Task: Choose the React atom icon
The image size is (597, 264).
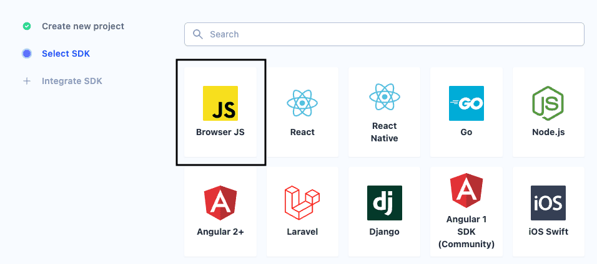Action: 302,103
